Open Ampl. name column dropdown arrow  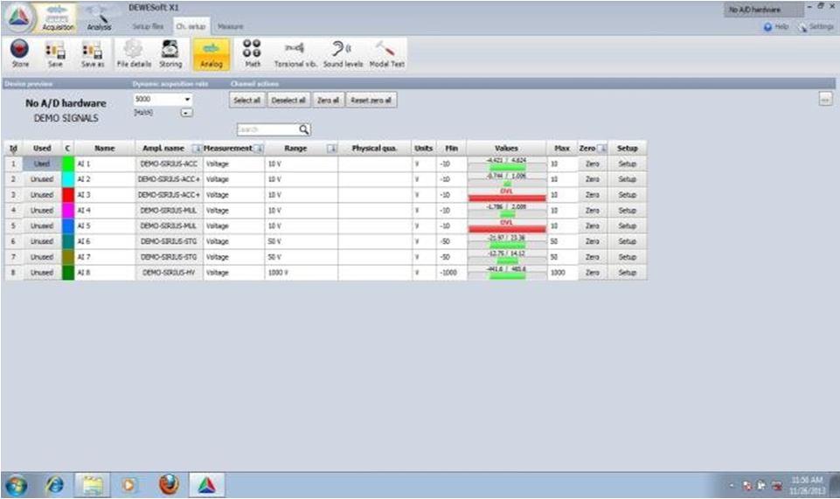[197, 149]
